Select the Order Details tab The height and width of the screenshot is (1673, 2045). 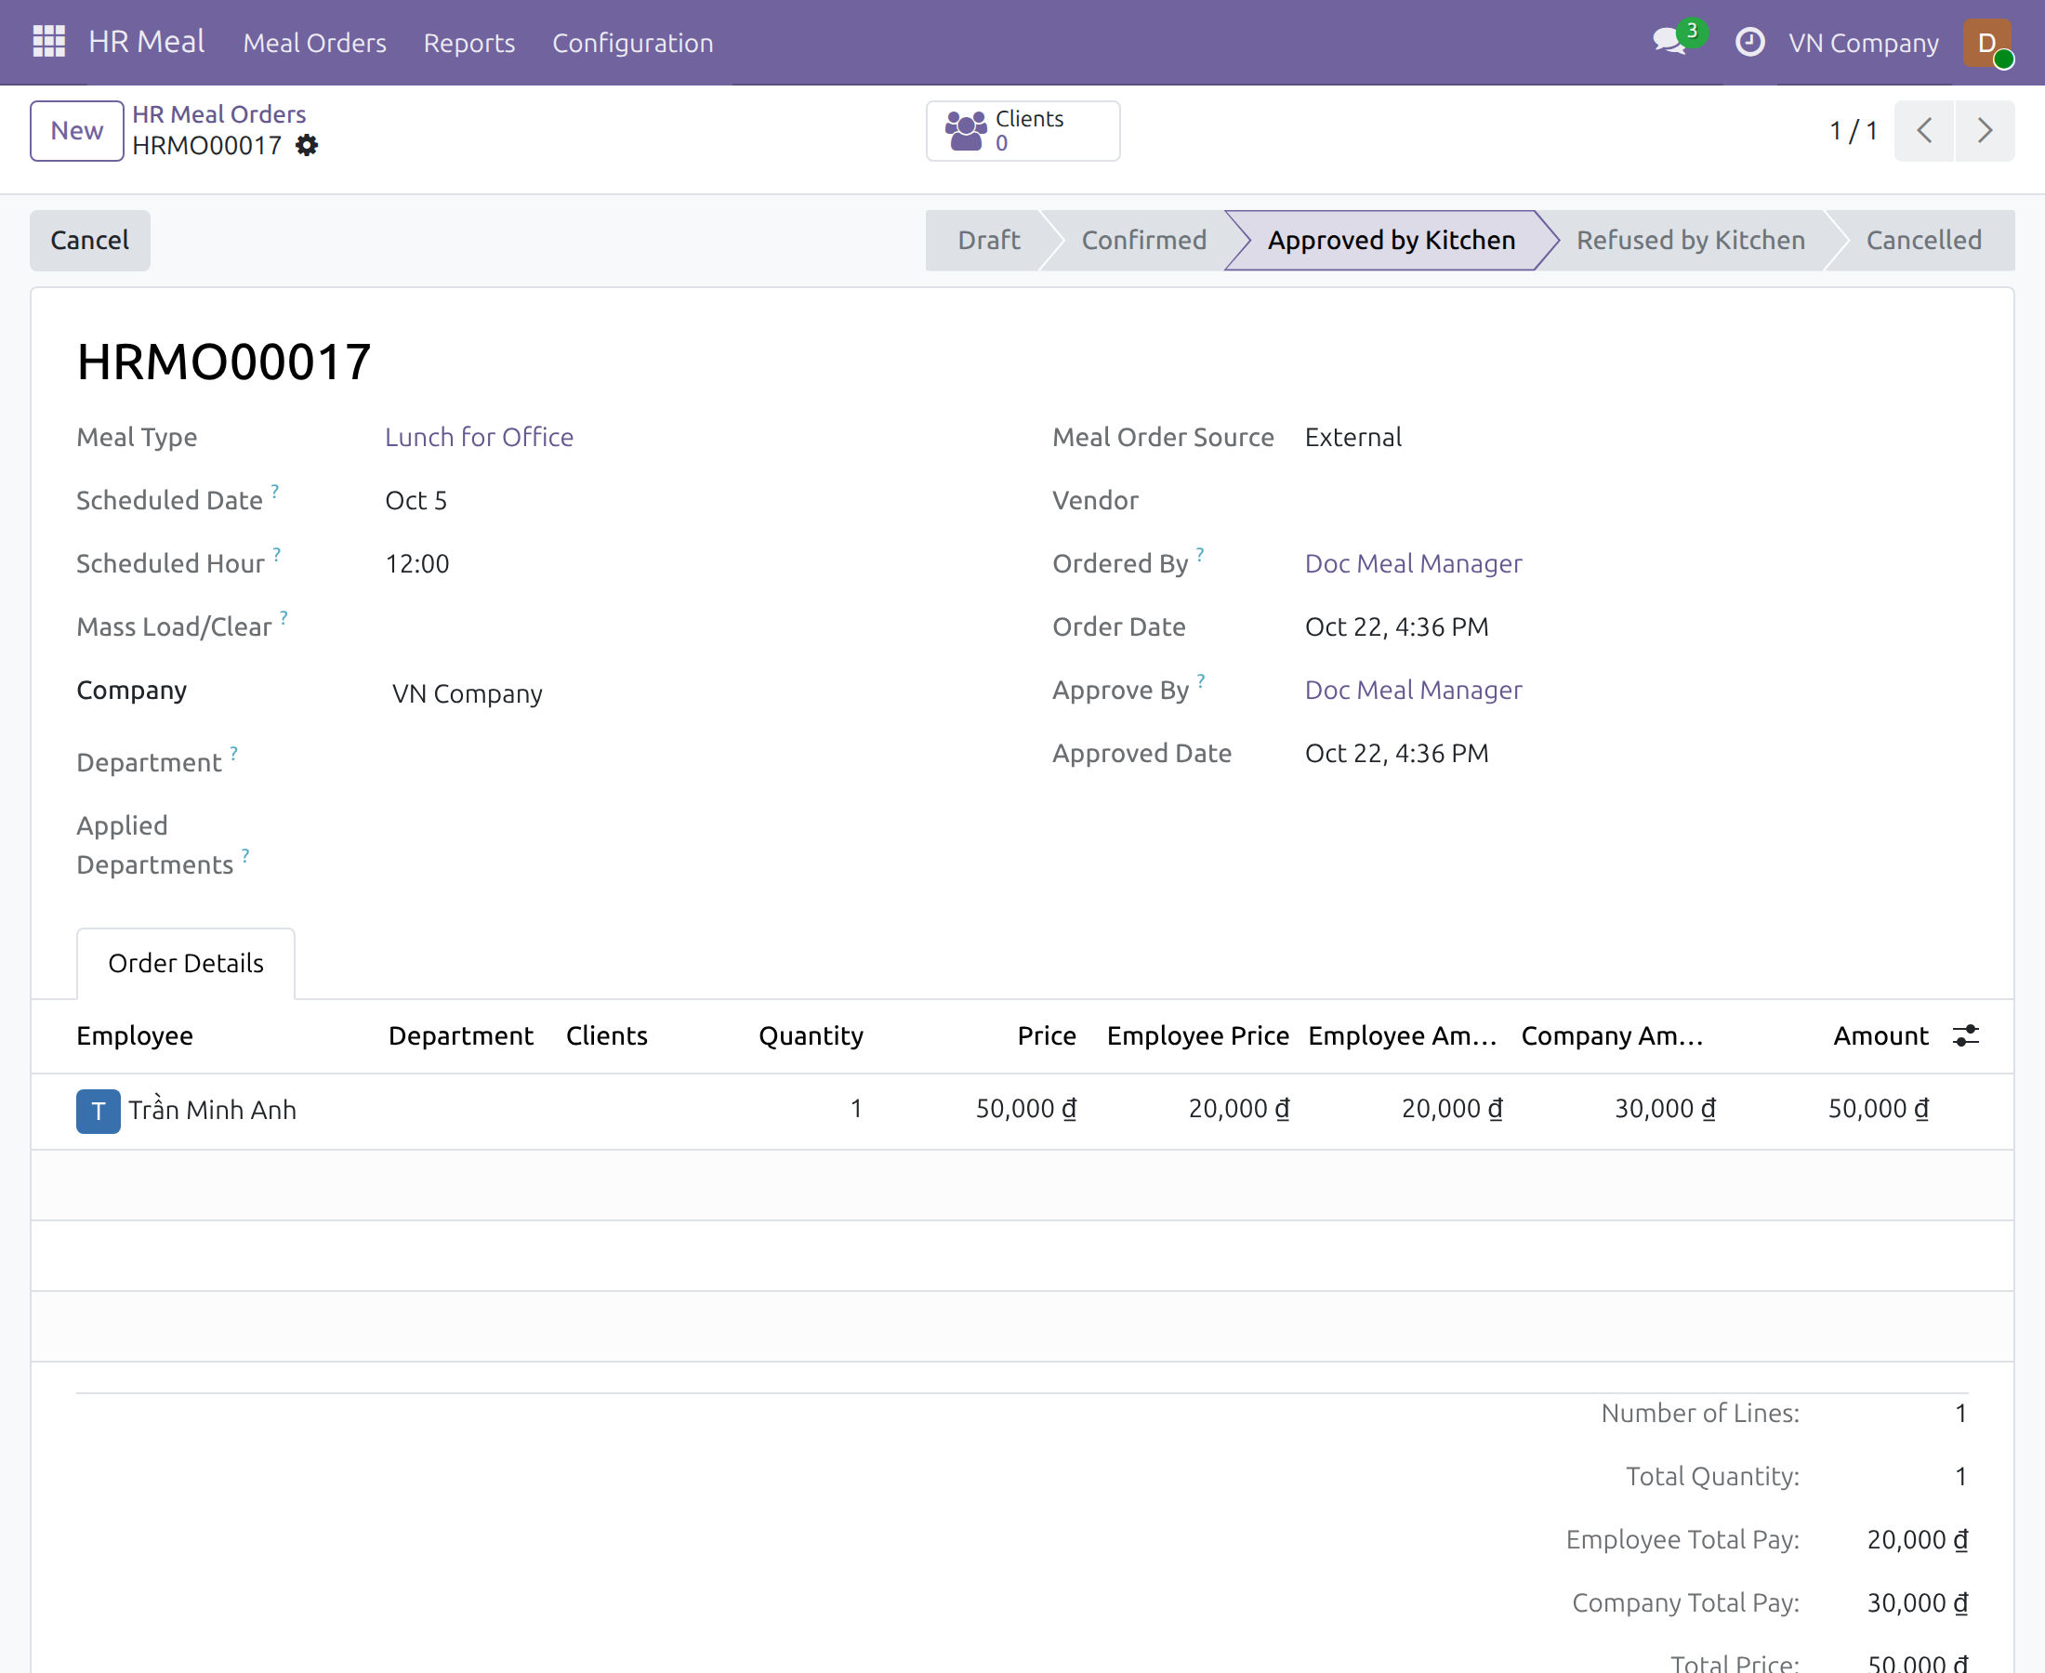pos(186,964)
